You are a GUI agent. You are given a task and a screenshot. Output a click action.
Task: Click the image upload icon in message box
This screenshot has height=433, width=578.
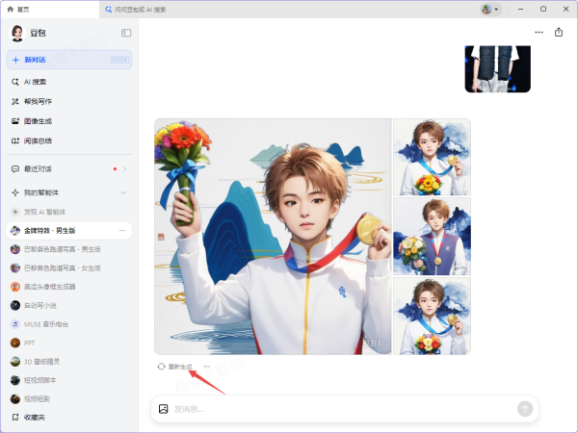(164, 409)
